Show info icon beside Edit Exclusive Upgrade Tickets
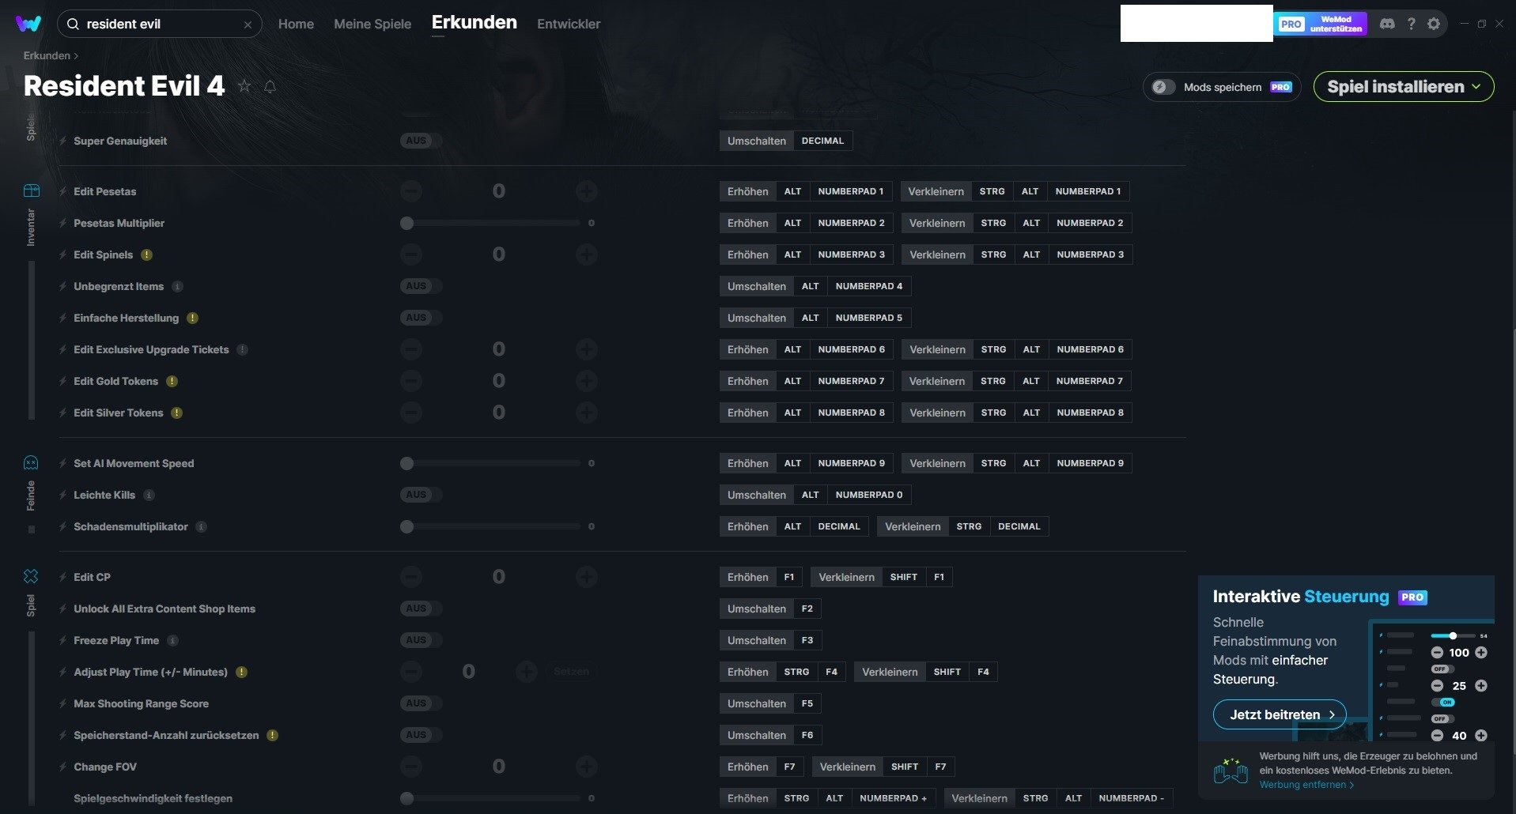The height and width of the screenshot is (814, 1516). [242, 349]
